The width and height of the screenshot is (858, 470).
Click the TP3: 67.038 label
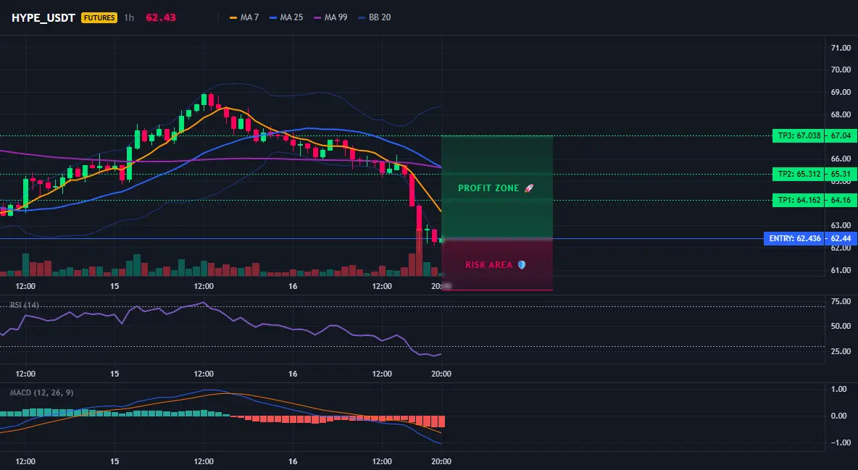(799, 135)
